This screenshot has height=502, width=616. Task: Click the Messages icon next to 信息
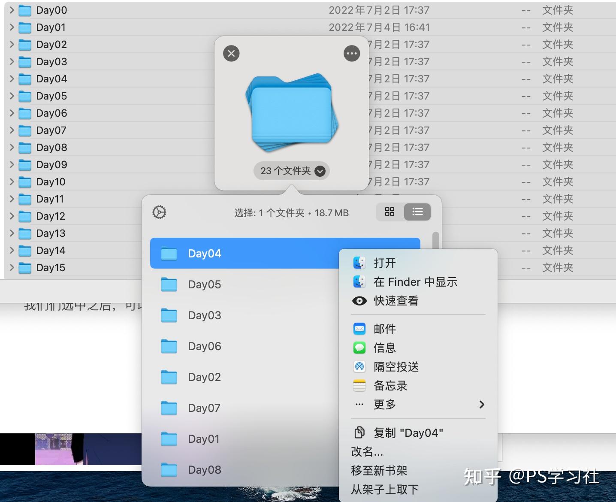point(359,348)
